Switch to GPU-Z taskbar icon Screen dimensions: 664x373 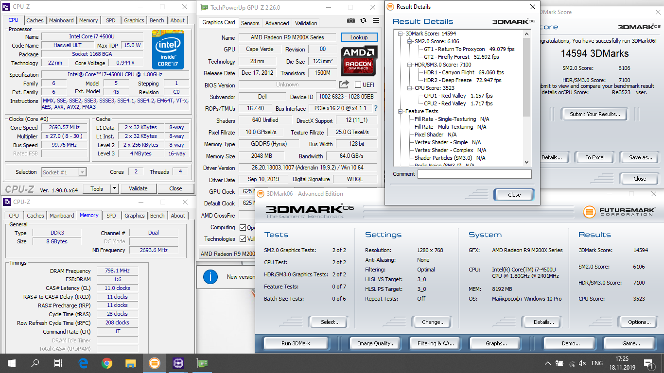point(201,363)
